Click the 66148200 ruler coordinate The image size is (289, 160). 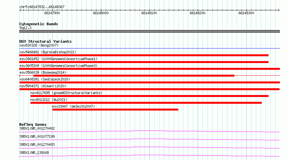click(197, 13)
